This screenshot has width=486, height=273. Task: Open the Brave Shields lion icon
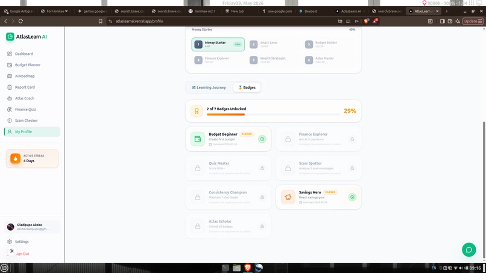(367, 21)
